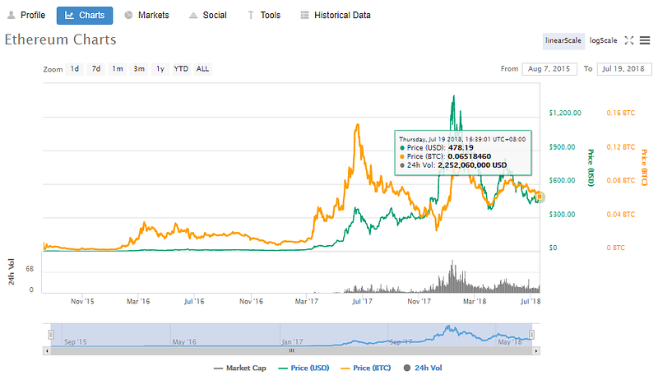The image size is (658, 380).
Task: Toggle Price (USD) series in legend
Action: pyautogui.click(x=304, y=368)
